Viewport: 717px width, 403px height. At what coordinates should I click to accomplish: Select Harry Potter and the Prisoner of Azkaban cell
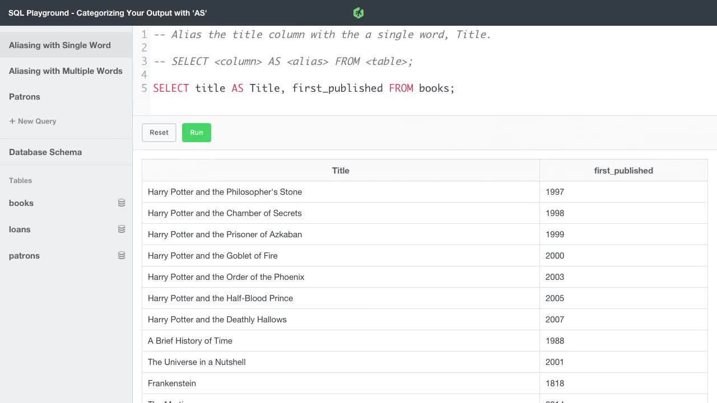341,235
